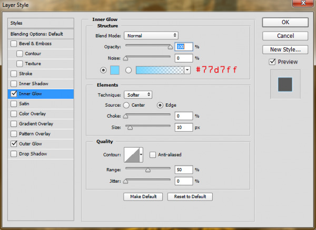Toggle the Preview checkbox
316x230 pixels.
(272, 61)
